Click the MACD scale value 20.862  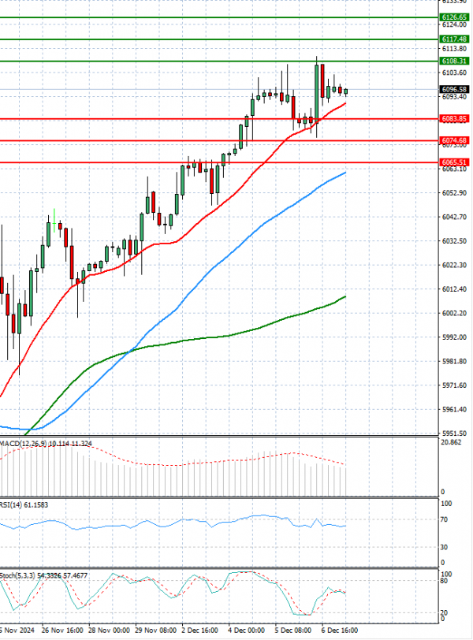tap(452, 443)
